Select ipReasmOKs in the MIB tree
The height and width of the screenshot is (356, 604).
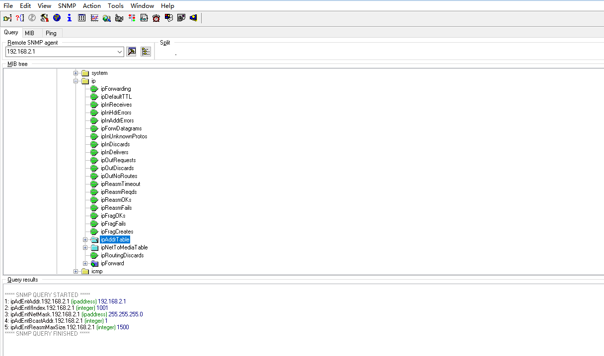coord(116,200)
